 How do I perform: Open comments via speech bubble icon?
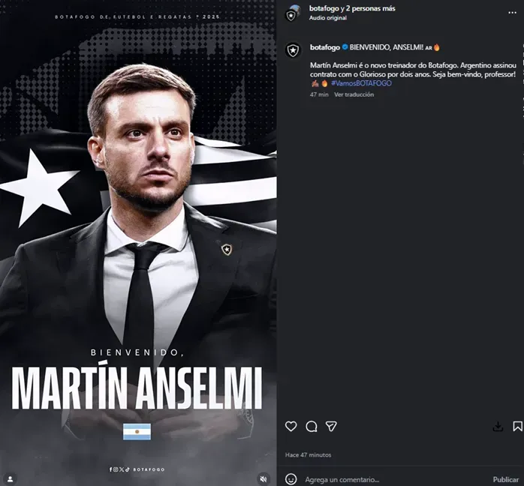311,426
